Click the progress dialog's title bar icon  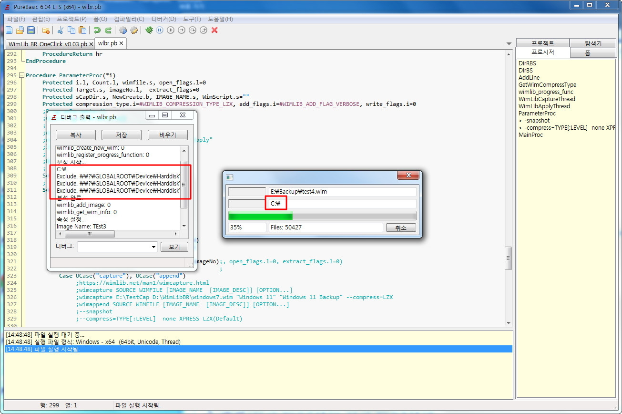click(x=230, y=177)
